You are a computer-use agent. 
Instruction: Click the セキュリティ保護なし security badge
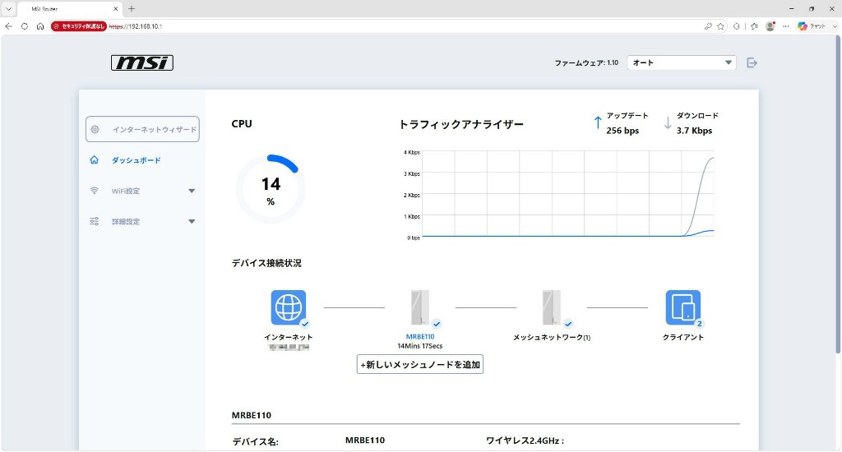(x=79, y=26)
